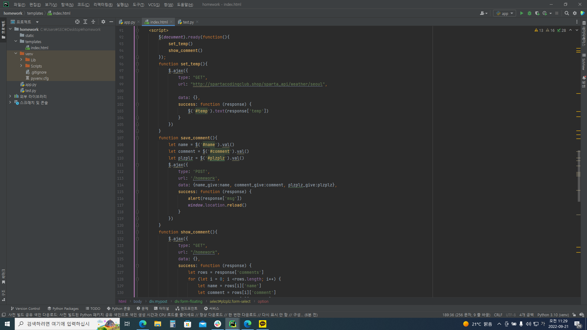Open the 파일(F) menu
587x330 pixels.
point(19,5)
